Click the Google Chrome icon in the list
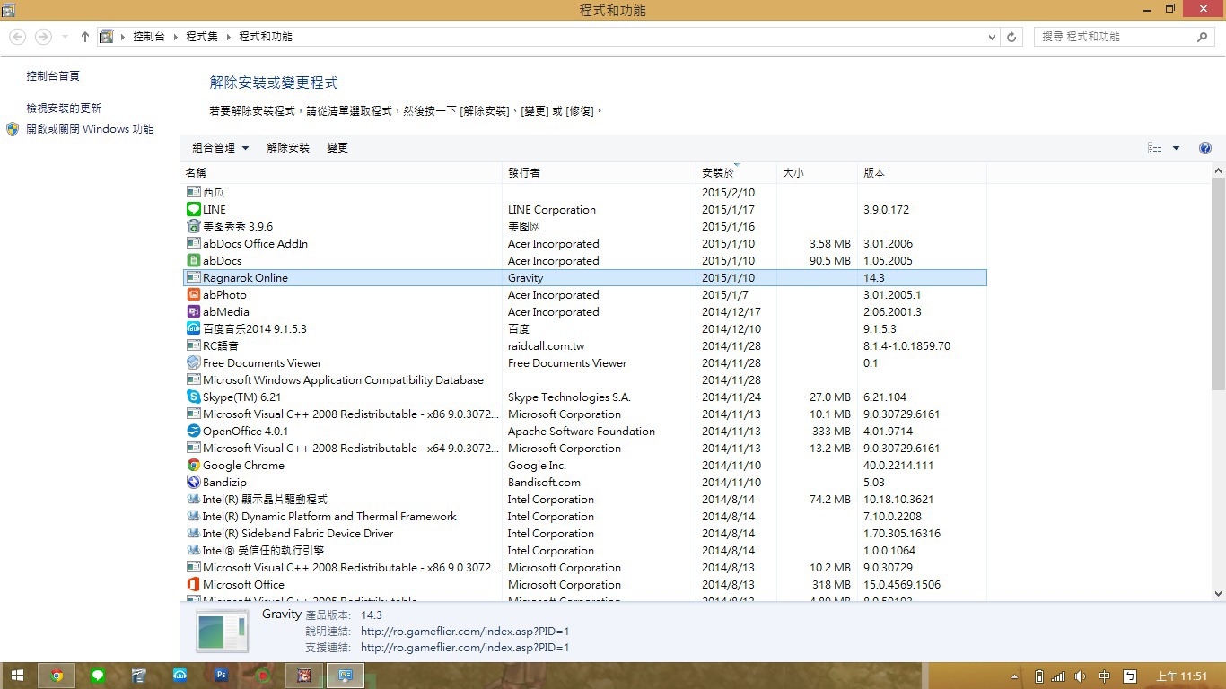The width and height of the screenshot is (1226, 689). click(193, 465)
